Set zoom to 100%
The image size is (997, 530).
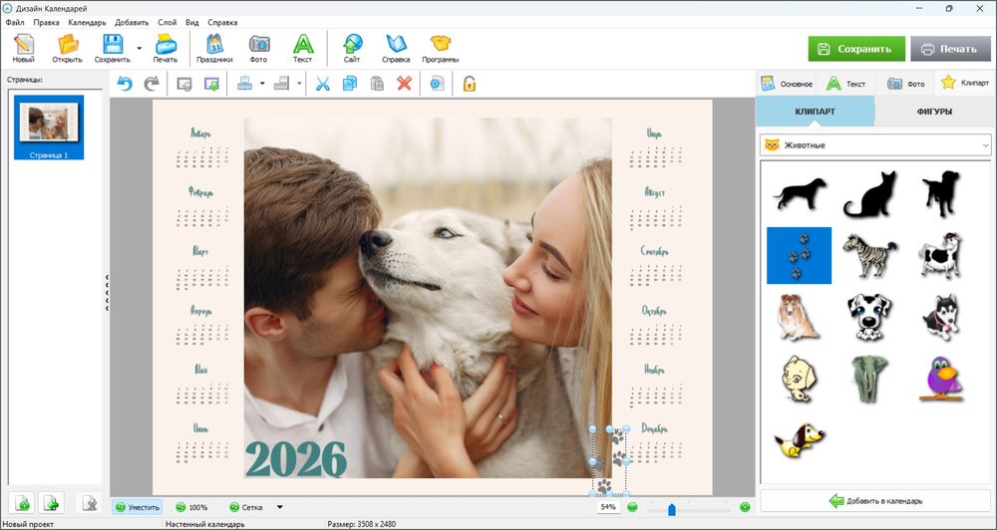(191, 507)
